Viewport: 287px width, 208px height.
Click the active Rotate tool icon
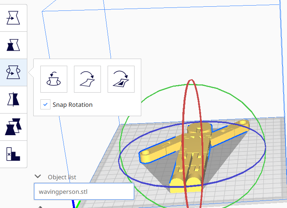click(x=13, y=72)
